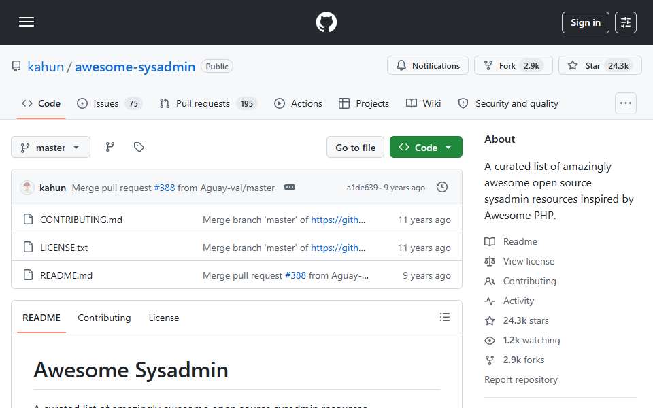Open pull request #388 link in commit header
The image size is (653, 408).
click(x=165, y=188)
